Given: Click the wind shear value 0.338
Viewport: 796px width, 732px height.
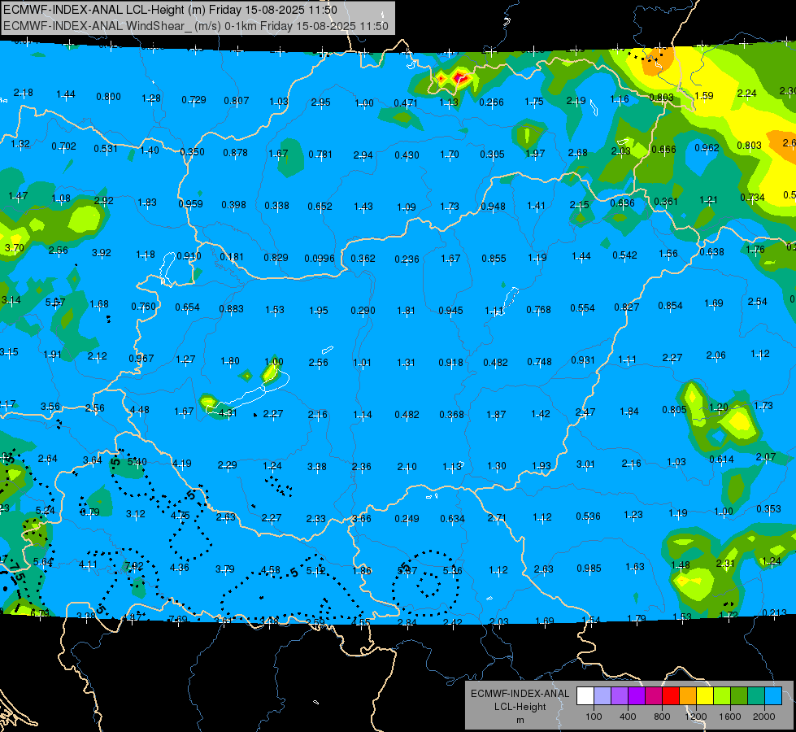Looking at the screenshot, I should 277,205.
